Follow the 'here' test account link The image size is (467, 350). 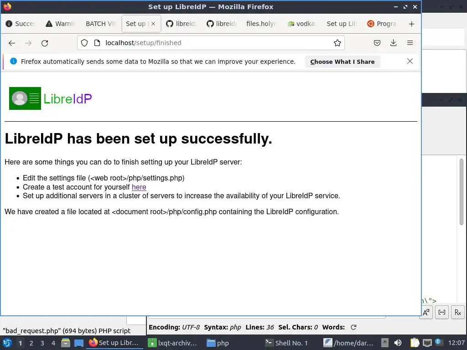[x=139, y=187]
